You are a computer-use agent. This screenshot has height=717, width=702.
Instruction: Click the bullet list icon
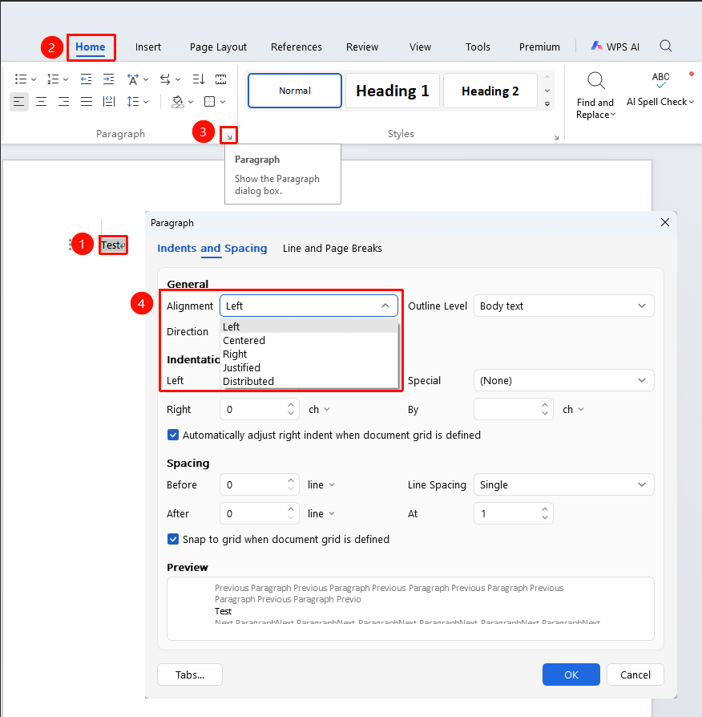pos(21,79)
